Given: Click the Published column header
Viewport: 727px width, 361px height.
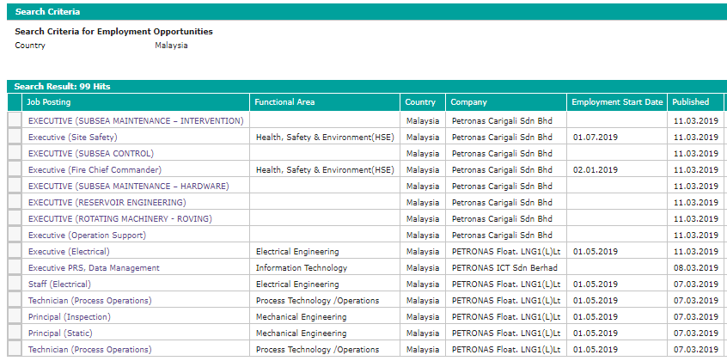Looking at the screenshot, I should pyautogui.click(x=690, y=102).
